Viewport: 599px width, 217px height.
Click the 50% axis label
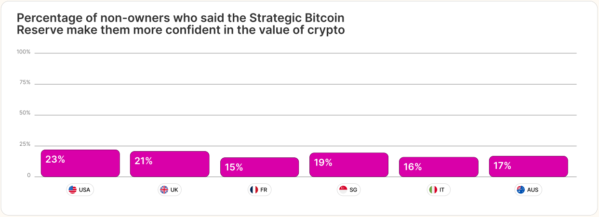coord(25,113)
